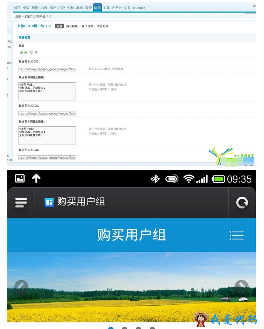The height and width of the screenshot is (329, 264).
Task: Click the 焦点图2LOGO path input field
Action: (47, 113)
